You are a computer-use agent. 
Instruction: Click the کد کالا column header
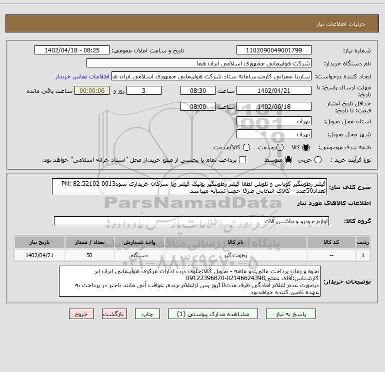(331, 243)
